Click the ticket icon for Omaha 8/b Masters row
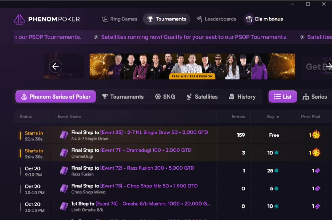 pos(64,206)
